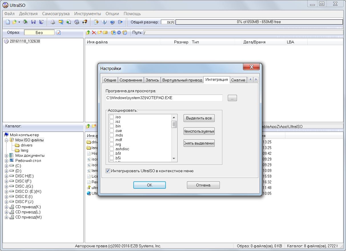Click the document-with-arrow icon before the info icon
The width and height of the screenshot is (346, 251).
click(x=96, y=22)
